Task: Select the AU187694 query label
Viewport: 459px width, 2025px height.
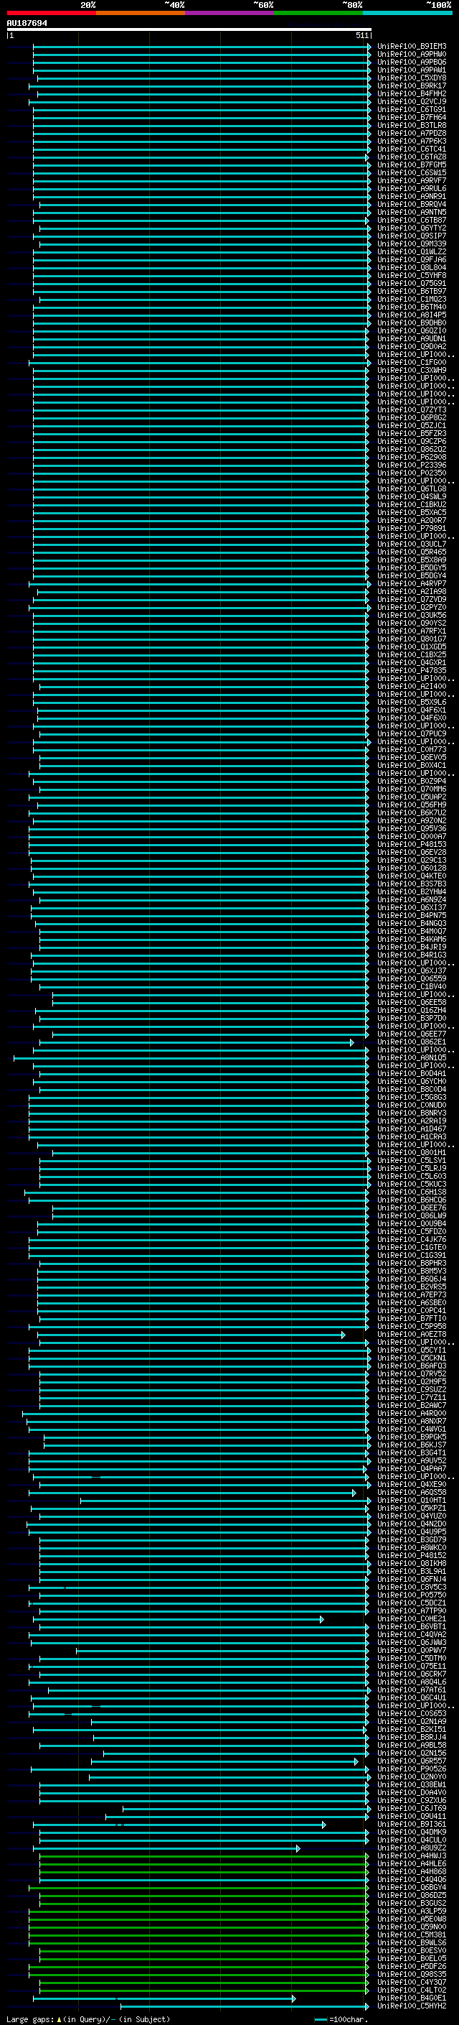Action: click(27, 23)
